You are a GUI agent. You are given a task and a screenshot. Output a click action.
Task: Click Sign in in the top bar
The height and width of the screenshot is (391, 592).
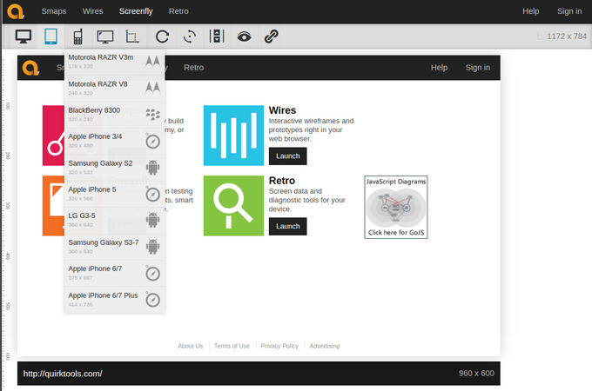pos(569,11)
